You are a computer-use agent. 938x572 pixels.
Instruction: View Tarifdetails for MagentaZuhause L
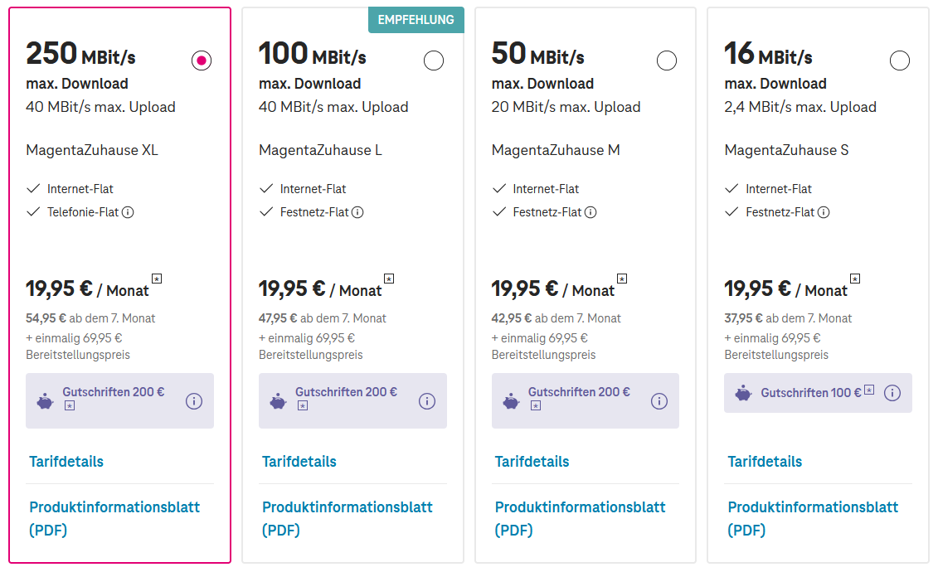coord(299,462)
